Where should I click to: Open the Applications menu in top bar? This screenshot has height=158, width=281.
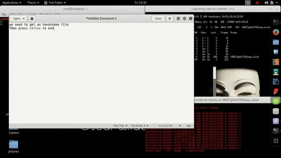(x=12, y=3)
